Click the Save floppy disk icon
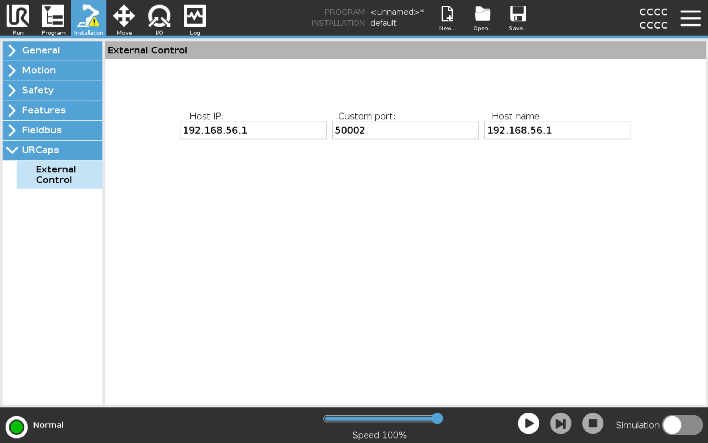 518,14
